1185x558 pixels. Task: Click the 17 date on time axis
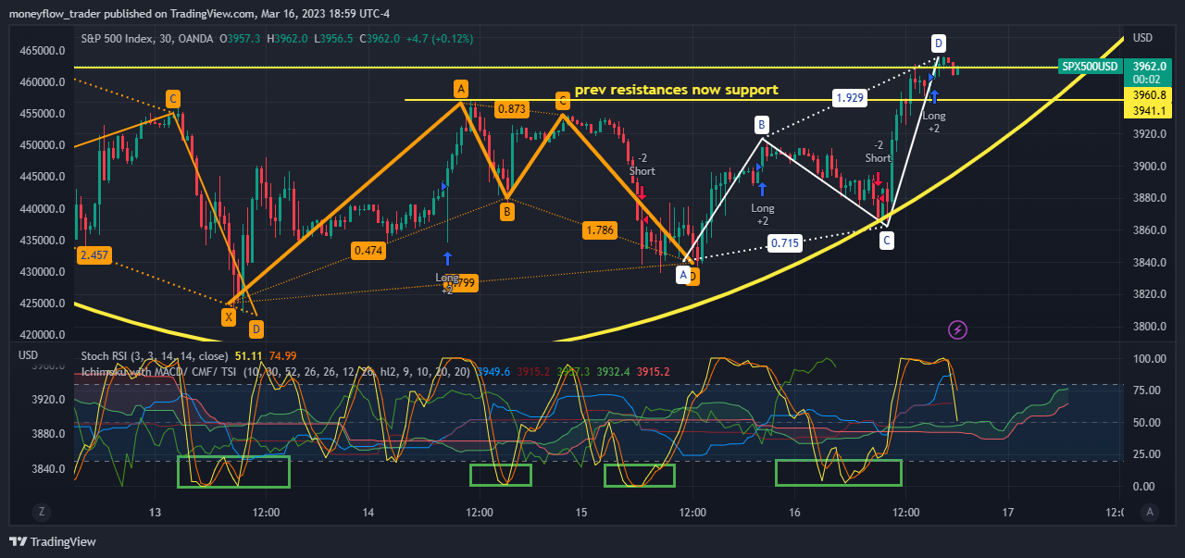[1008, 512]
